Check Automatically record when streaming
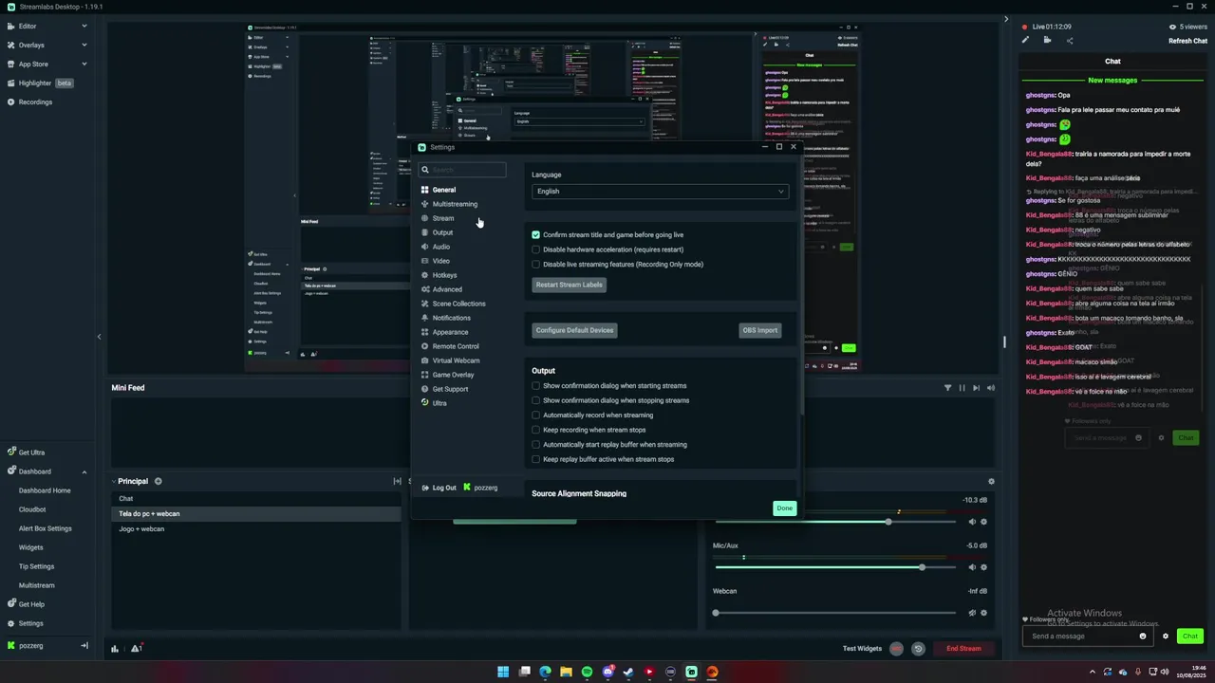The width and height of the screenshot is (1215, 683). pyautogui.click(x=535, y=415)
